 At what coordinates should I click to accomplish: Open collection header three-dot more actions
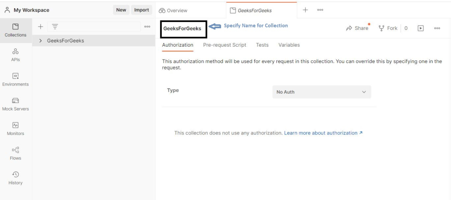coord(437,28)
